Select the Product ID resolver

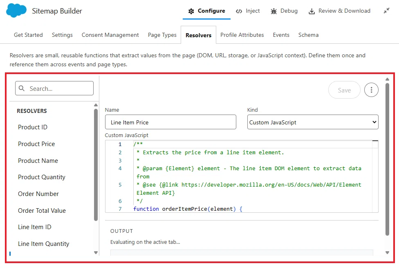33,127
